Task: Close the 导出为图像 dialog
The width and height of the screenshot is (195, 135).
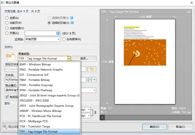Action: click(191, 3)
